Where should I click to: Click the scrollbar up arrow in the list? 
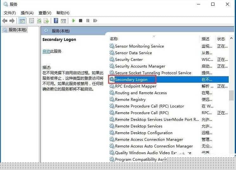click(231, 38)
